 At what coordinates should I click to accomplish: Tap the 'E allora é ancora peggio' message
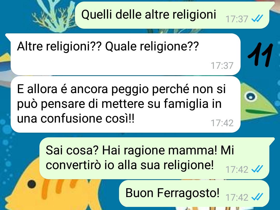pyautogui.click(x=125, y=104)
